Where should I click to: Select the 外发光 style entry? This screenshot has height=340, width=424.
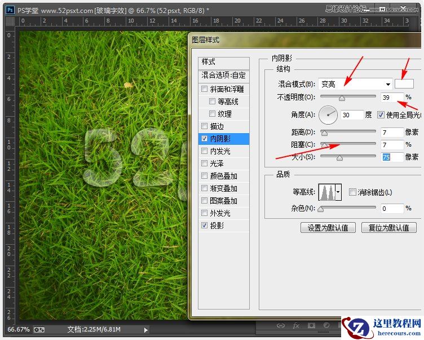[x=224, y=213]
